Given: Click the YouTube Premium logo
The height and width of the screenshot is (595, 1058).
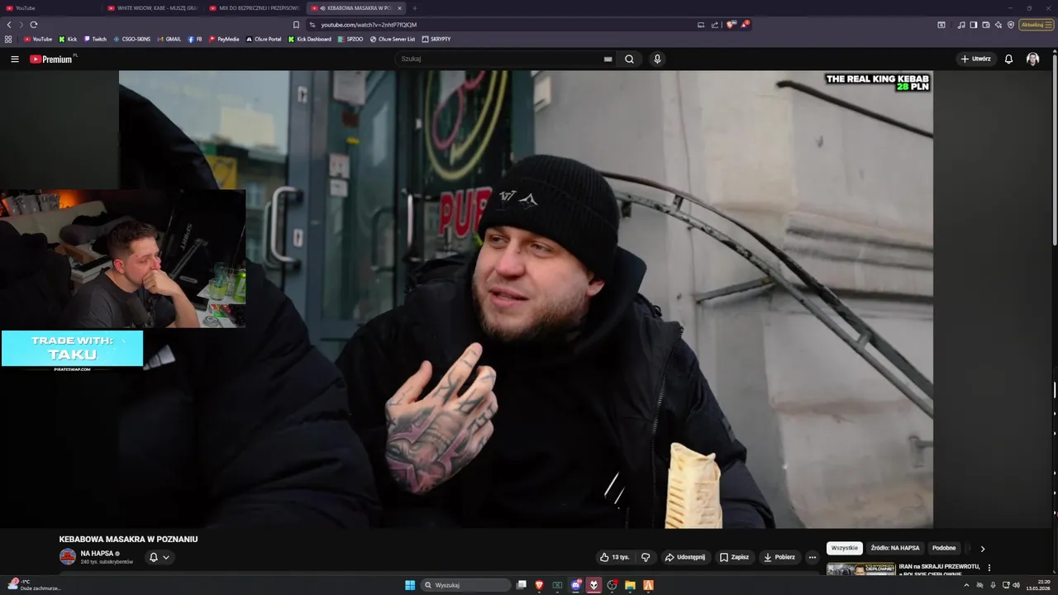Looking at the screenshot, I should (x=53, y=59).
